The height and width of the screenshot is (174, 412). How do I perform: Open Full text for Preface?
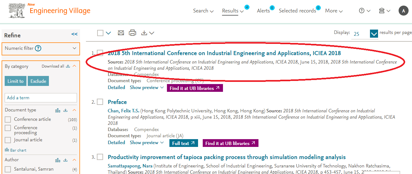[x=184, y=143]
